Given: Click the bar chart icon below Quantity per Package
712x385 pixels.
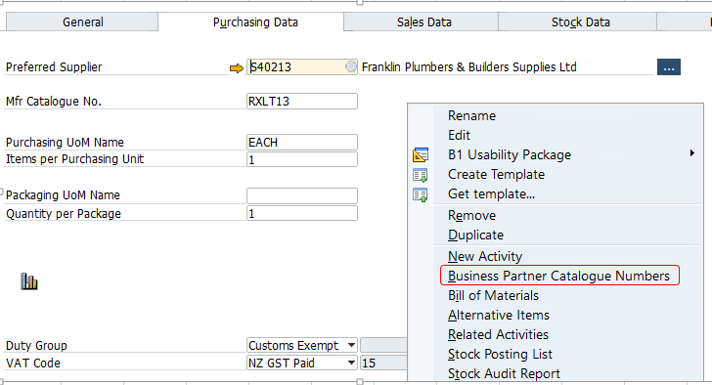Looking at the screenshot, I should [x=29, y=281].
